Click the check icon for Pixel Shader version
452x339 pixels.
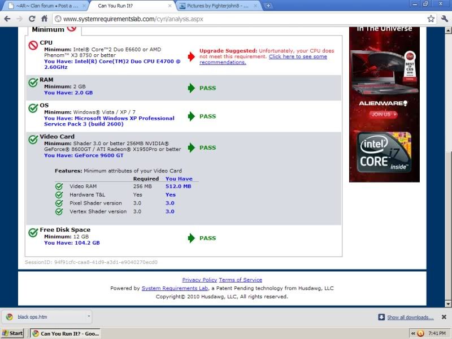59,203
